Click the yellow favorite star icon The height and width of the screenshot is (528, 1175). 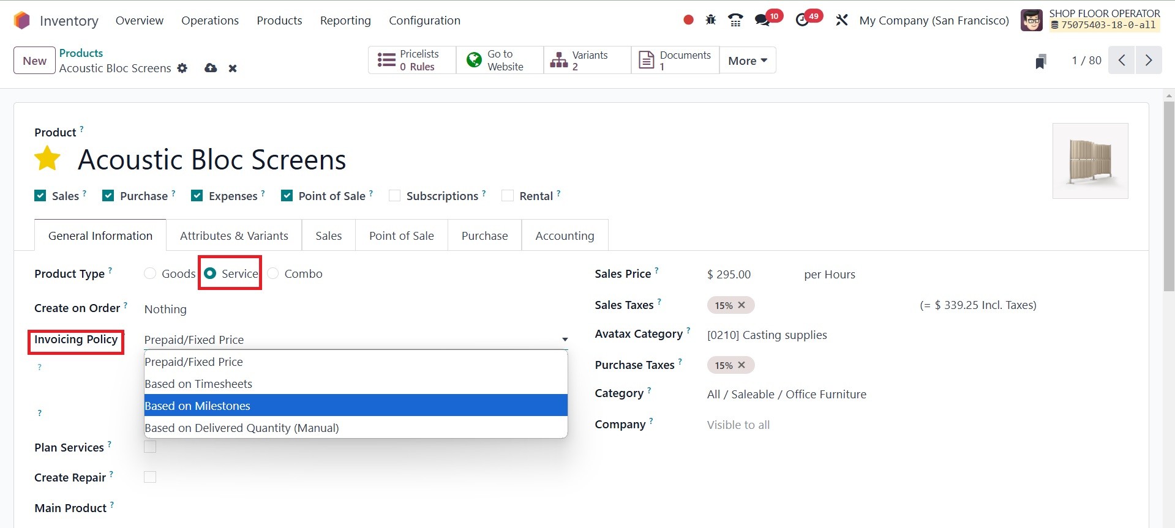tap(47, 159)
